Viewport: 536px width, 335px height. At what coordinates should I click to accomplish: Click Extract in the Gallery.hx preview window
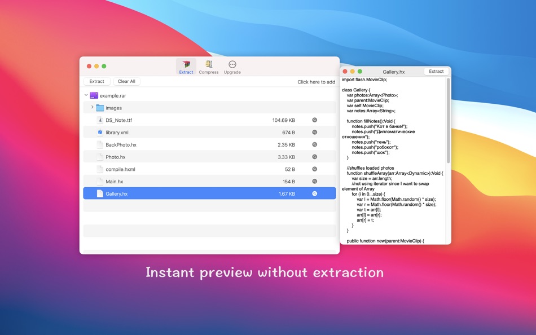[436, 71]
